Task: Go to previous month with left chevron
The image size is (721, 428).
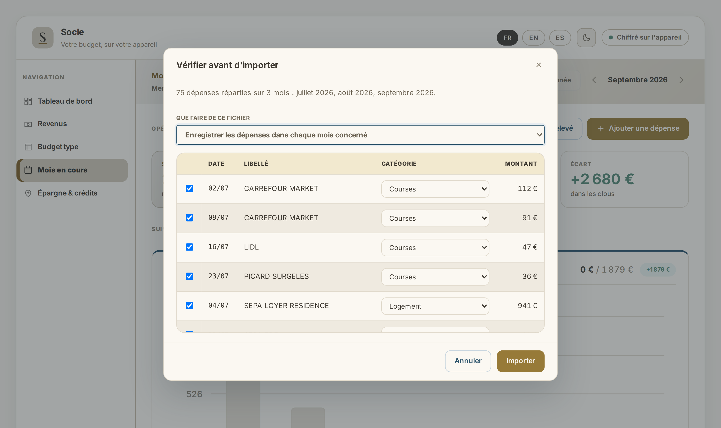Action: (594, 80)
